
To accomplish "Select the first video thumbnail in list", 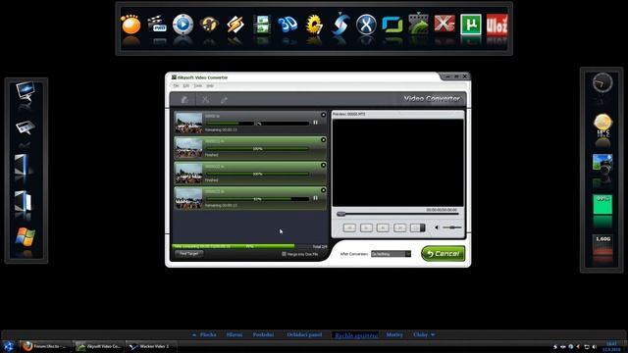I will (x=188, y=123).
